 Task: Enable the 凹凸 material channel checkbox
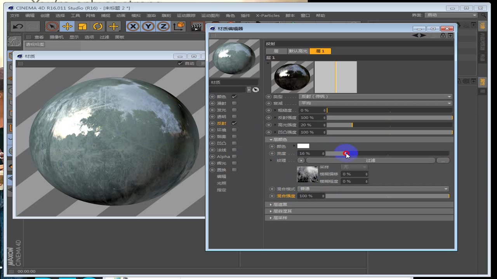click(x=234, y=143)
